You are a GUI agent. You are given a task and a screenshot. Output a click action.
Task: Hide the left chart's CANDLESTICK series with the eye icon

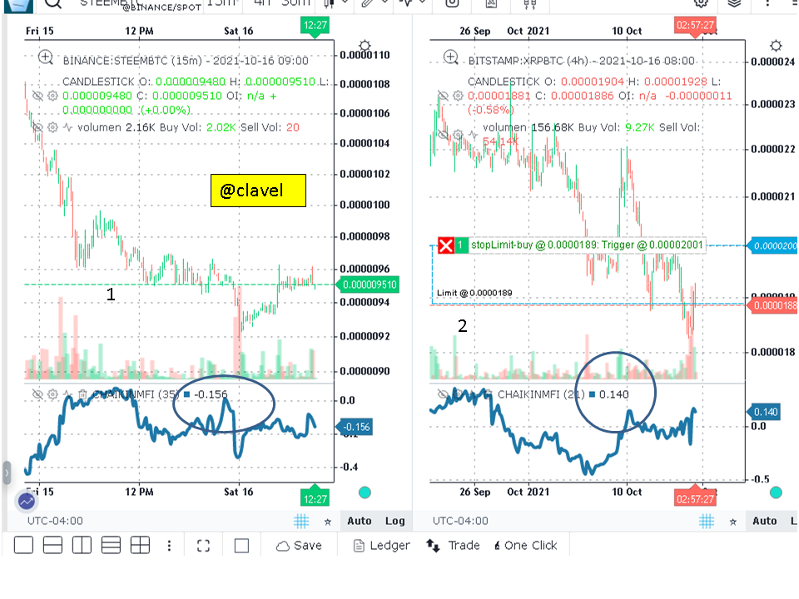click(x=37, y=96)
